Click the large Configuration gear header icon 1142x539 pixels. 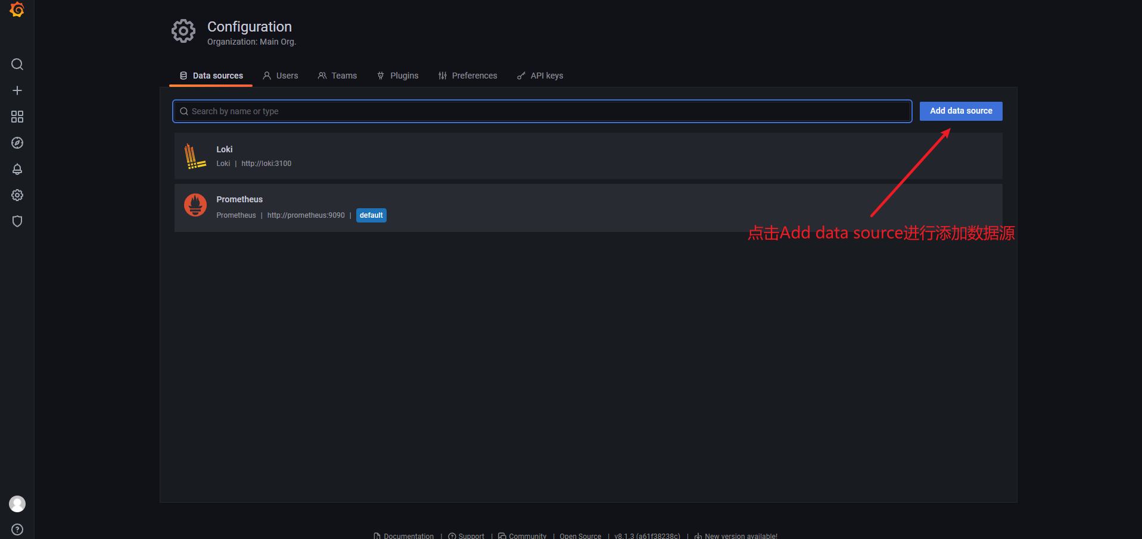[183, 31]
